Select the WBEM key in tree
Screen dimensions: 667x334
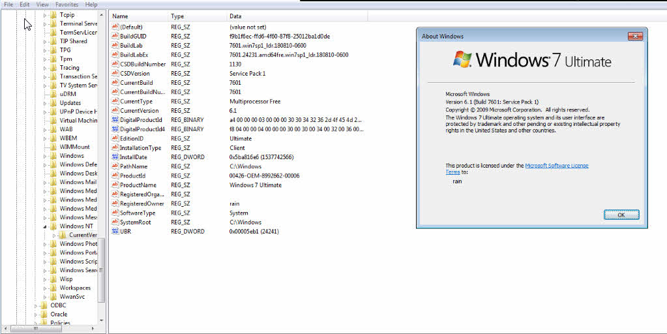point(68,138)
